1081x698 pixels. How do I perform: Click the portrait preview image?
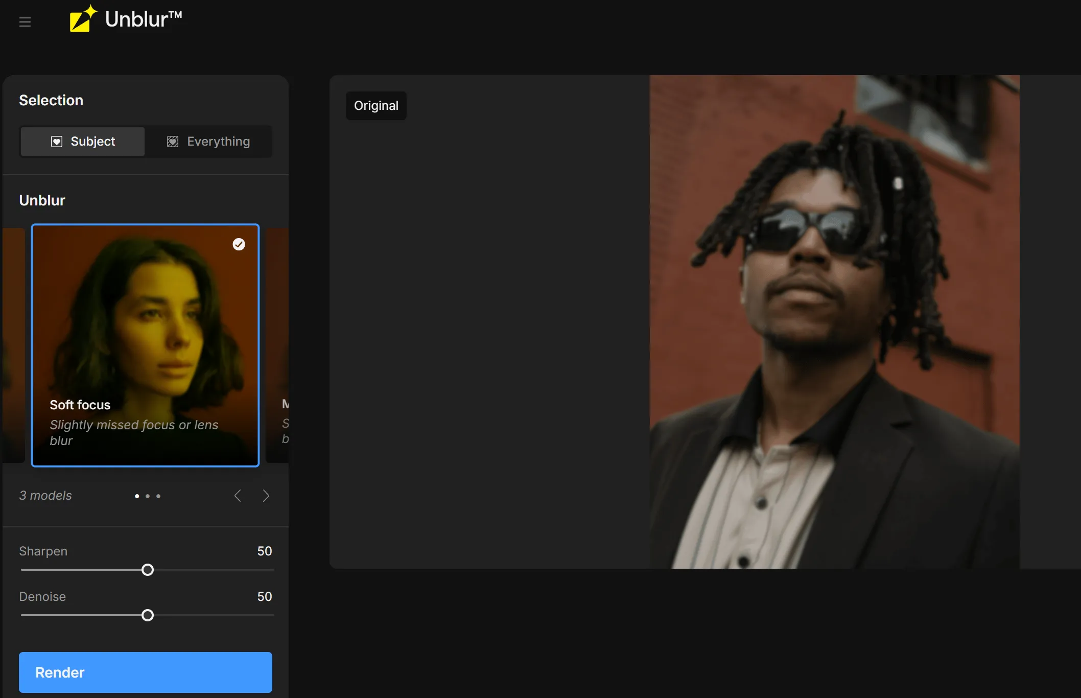[834, 322]
